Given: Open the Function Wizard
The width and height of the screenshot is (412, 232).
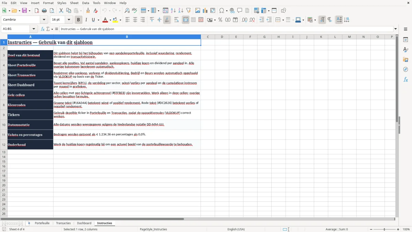Looking at the screenshot, I should click(x=43, y=29).
